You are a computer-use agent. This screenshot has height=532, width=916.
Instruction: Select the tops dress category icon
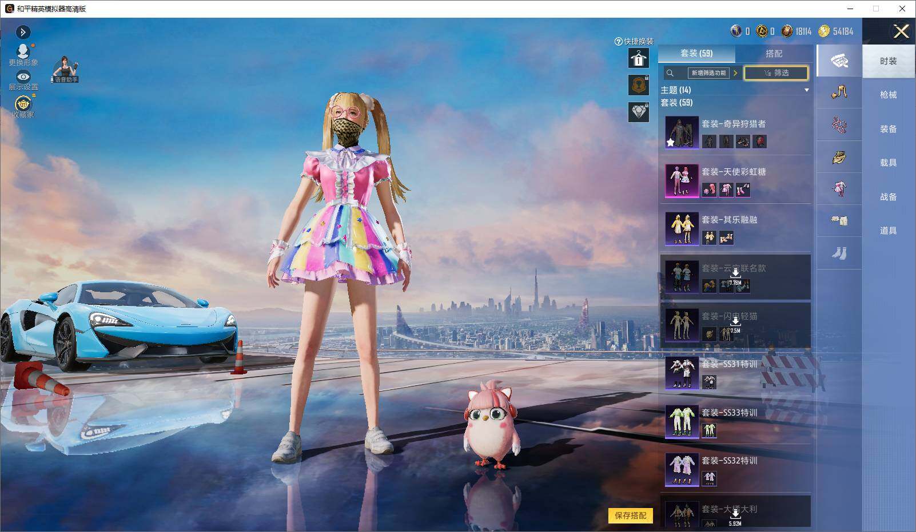[839, 189]
